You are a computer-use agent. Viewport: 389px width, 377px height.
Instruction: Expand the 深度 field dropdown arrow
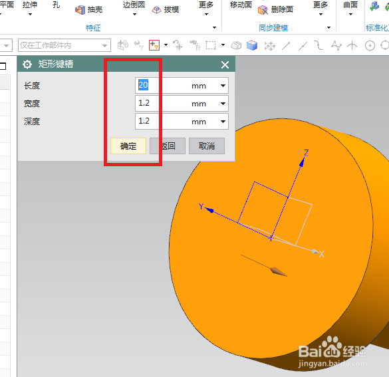(x=223, y=122)
